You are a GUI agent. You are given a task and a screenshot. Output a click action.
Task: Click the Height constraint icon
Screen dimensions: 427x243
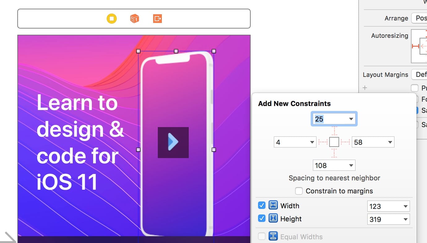pyautogui.click(x=273, y=219)
